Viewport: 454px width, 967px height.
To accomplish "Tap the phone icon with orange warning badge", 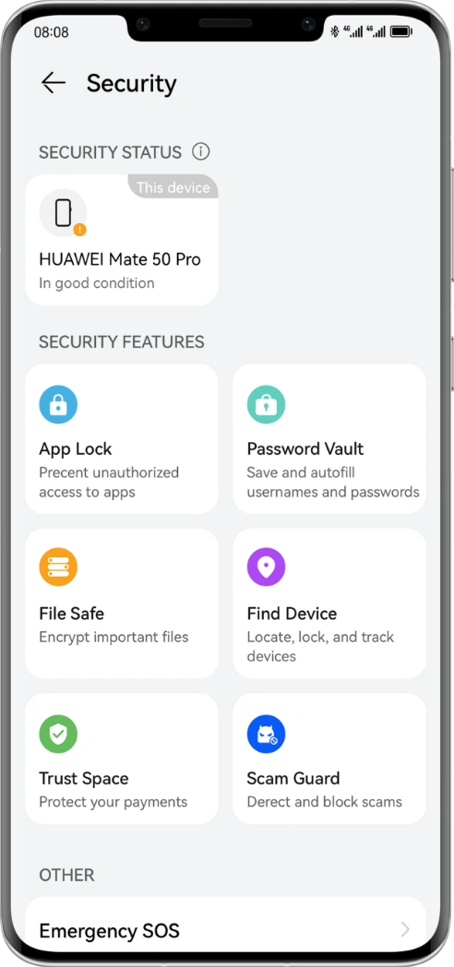I will pyautogui.click(x=63, y=213).
